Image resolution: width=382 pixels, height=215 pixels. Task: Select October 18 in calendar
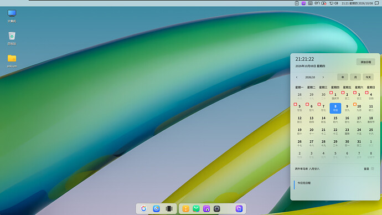(x=371, y=120)
